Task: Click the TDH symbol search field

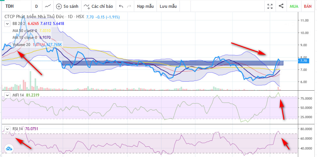Action: pyautogui.click(x=16, y=6)
